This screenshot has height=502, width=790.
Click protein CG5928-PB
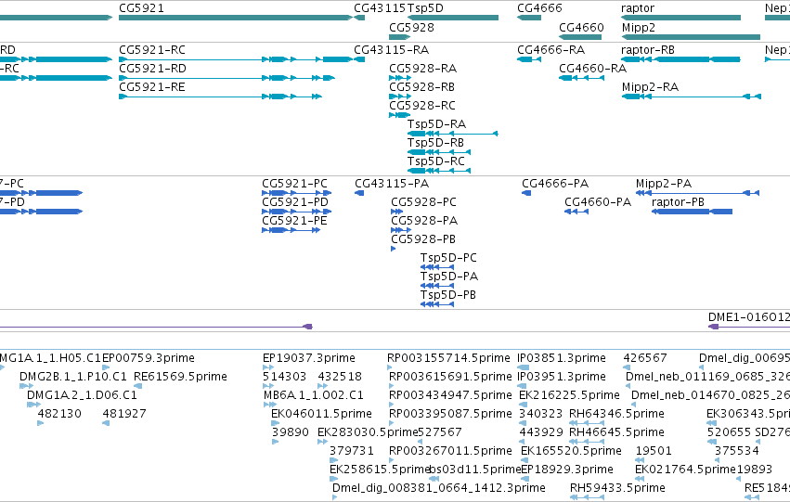394,249
